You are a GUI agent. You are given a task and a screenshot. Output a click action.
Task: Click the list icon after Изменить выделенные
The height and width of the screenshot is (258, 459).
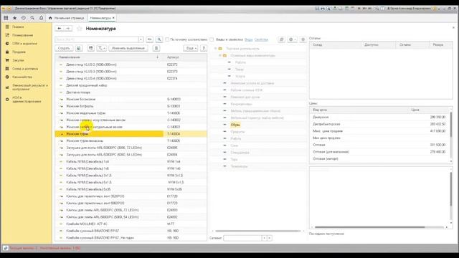coord(156,48)
